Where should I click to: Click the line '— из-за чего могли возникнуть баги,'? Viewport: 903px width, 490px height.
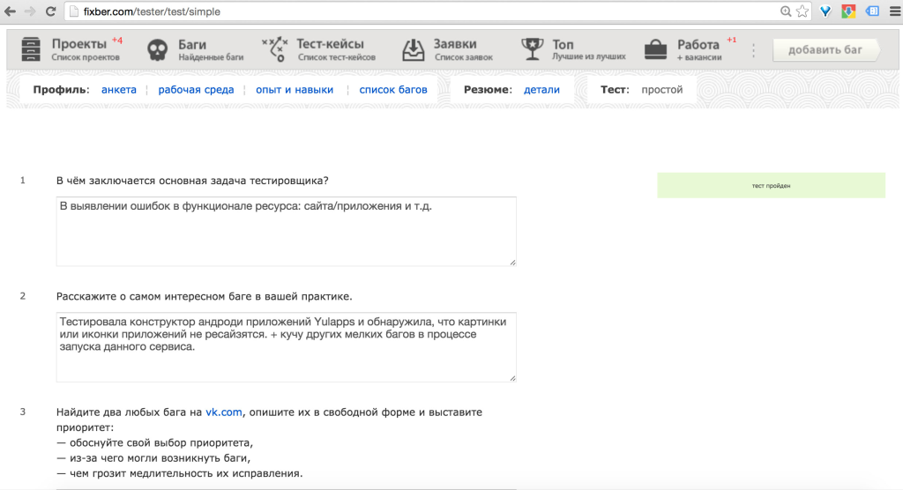point(153,458)
